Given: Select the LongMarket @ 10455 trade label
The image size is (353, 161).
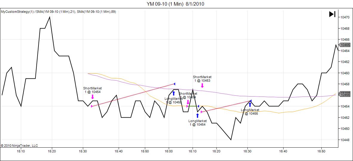Looking at the screenshot, I should point(250,112).
